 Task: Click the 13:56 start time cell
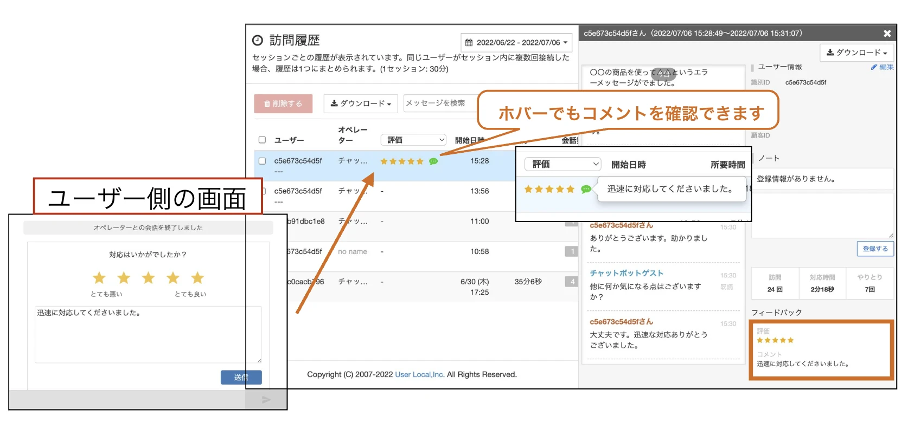click(479, 191)
